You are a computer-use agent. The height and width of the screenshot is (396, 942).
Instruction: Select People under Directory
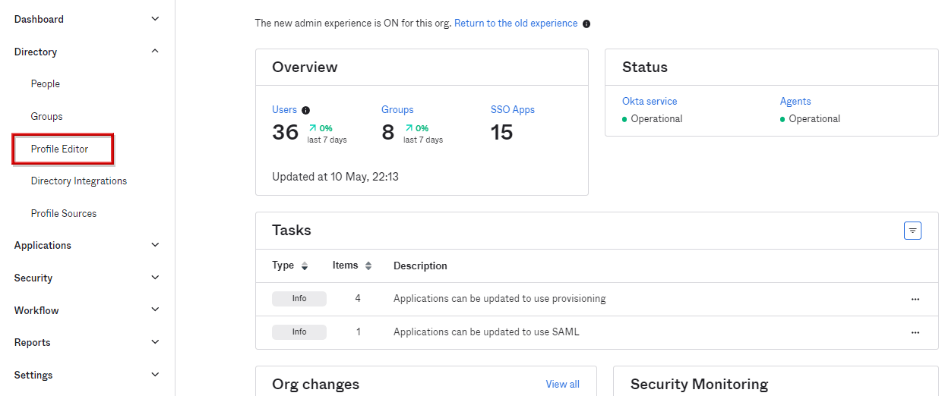point(46,84)
